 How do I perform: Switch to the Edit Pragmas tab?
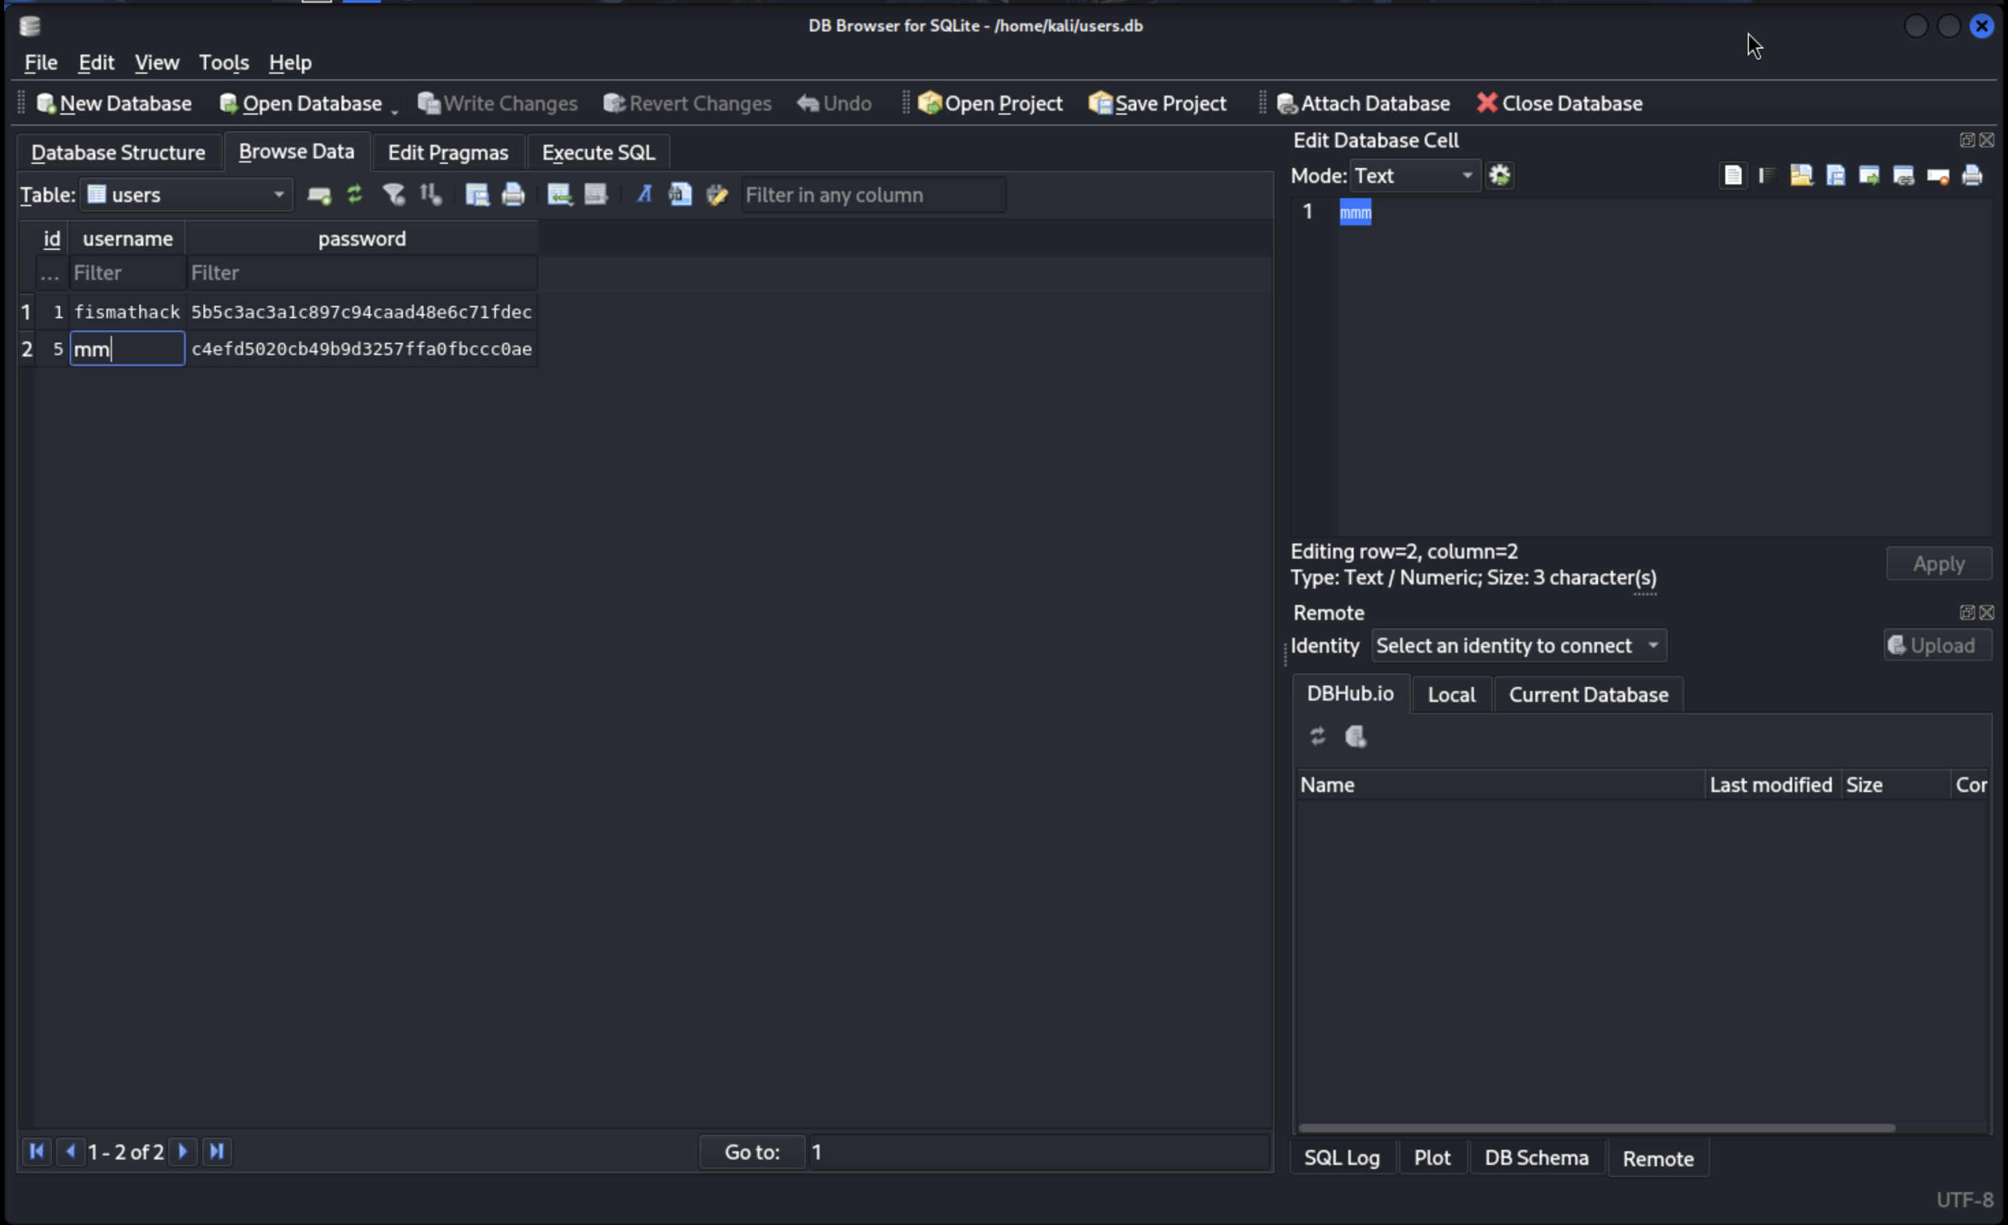tap(447, 152)
